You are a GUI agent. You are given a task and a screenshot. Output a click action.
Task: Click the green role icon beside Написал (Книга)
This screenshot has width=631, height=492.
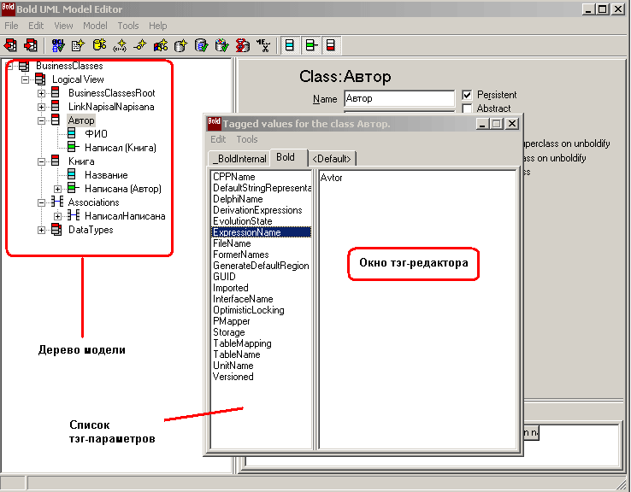[x=73, y=147]
